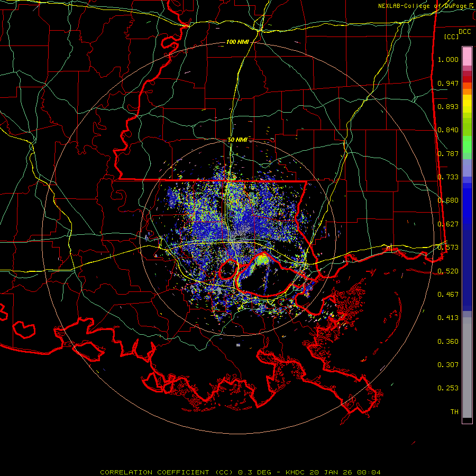The width and height of the screenshot is (476, 476).
Task: Click the Correlation Coefficient KHDC caption
Action: (x=240, y=472)
